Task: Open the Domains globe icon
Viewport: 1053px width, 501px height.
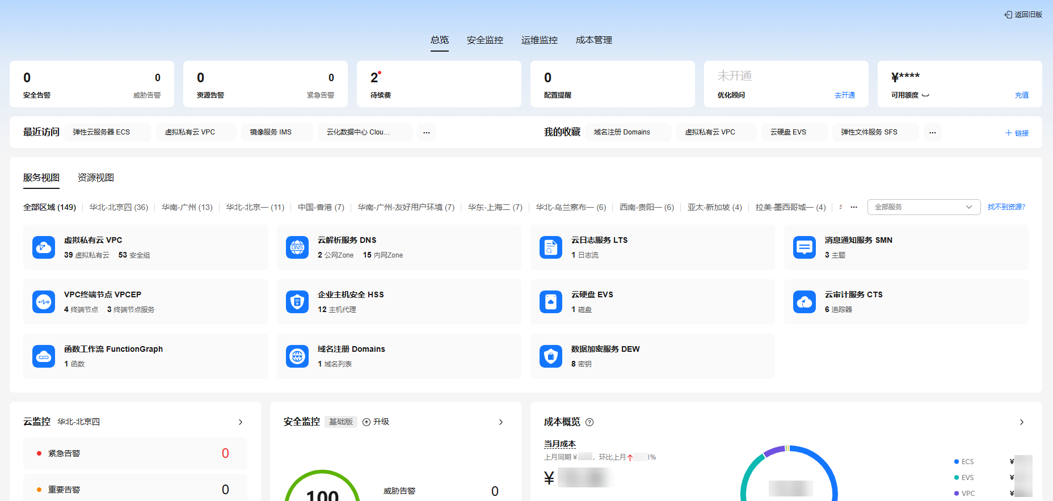Action: coord(297,356)
